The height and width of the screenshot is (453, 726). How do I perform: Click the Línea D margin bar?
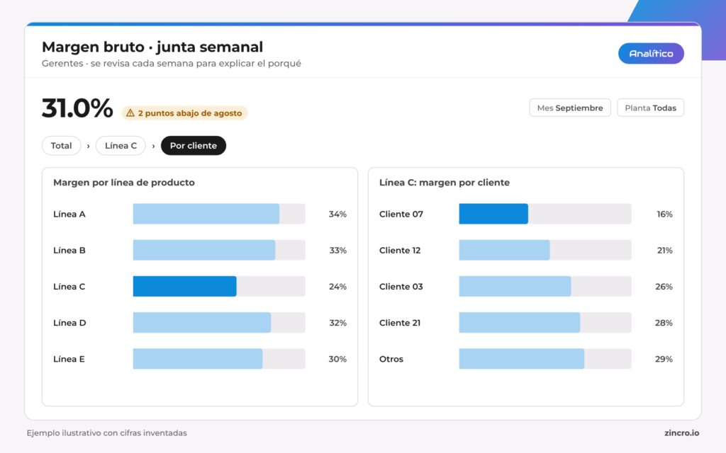point(202,323)
